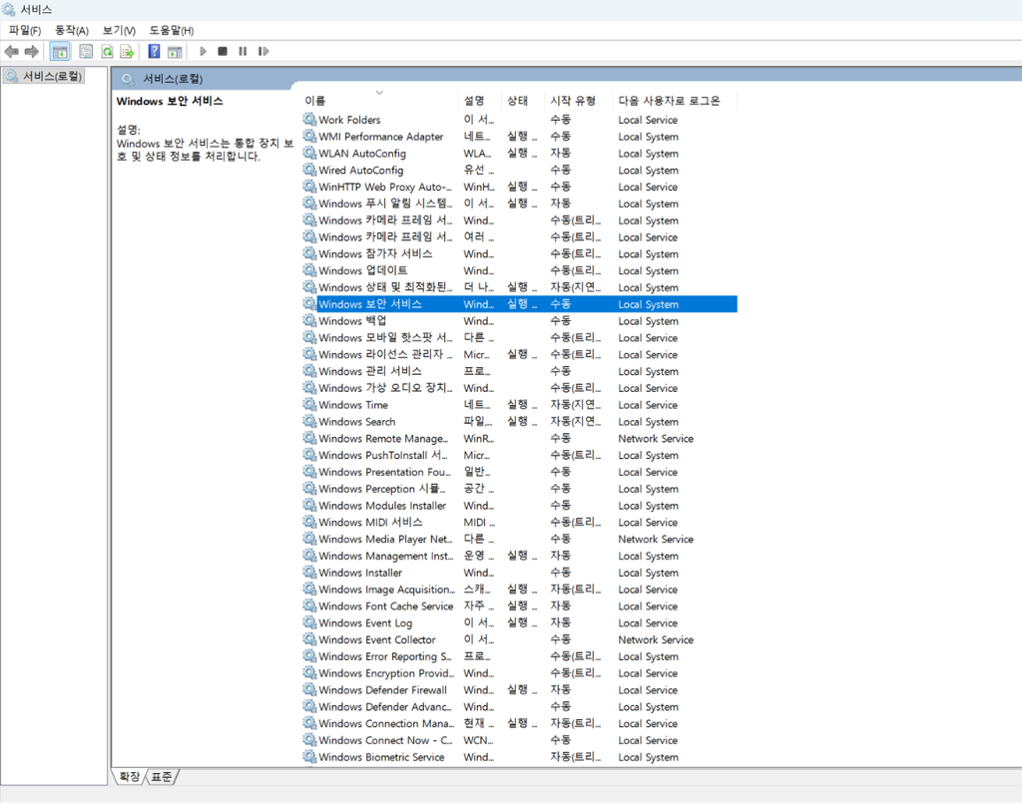The image size is (1022, 803).
Task: Select Windows MIDI 서비스 row
Action: click(519, 523)
